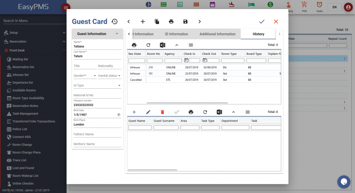Save the guest card with floppy disk icon

[185, 22]
